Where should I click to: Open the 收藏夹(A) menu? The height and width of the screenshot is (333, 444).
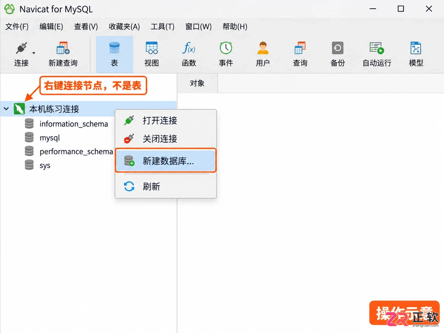[124, 27]
